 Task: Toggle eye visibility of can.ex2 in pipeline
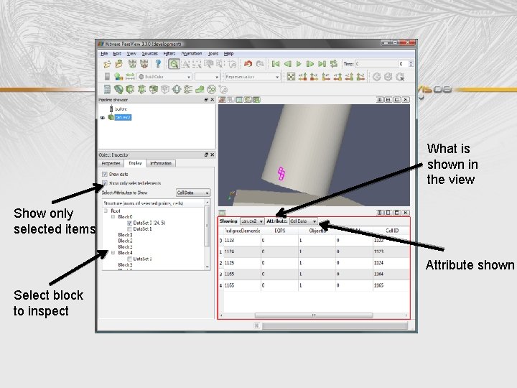pos(102,118)
